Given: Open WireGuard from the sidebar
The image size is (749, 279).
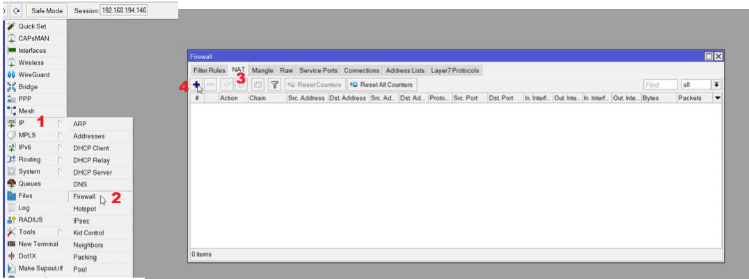Looking at the screenshot, I should [x=33, y=74].
